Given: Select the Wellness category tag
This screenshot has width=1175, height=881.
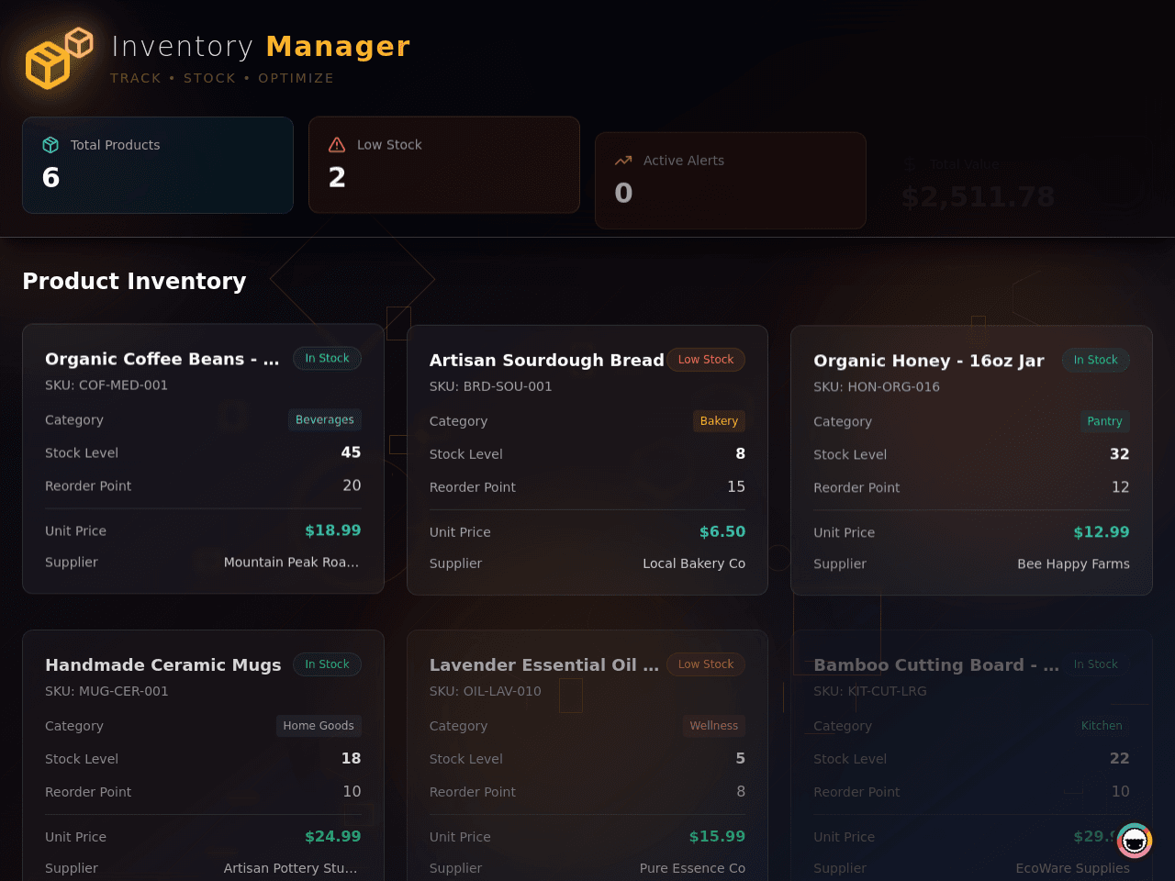Looking at the screenshot, I should tap(713, 726).
